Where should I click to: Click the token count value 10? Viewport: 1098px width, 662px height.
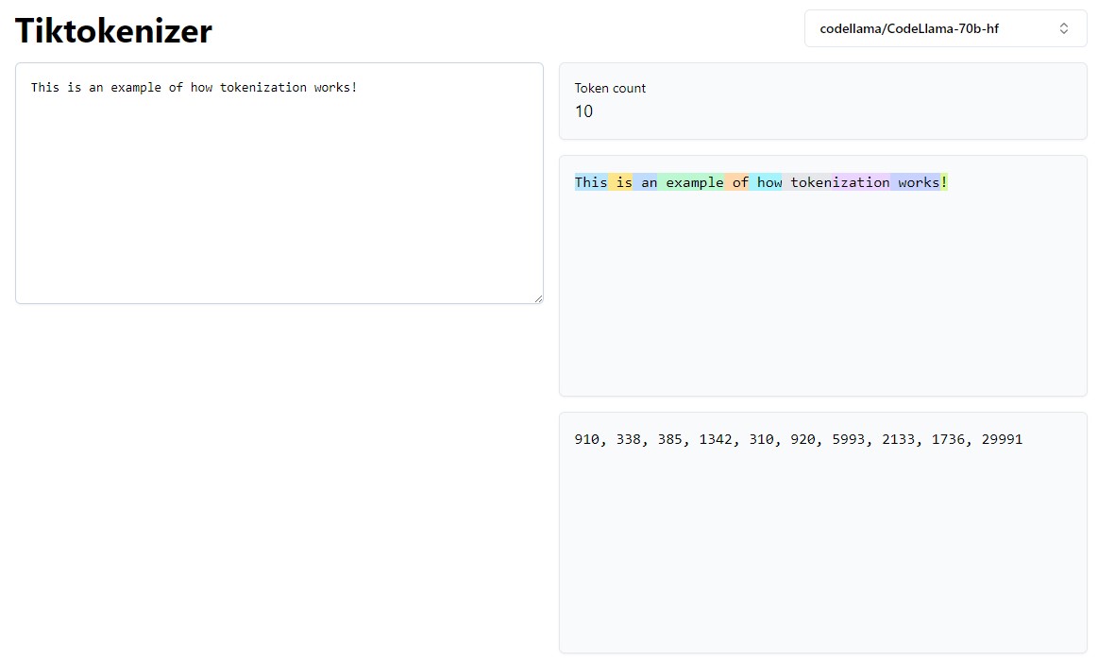tap(583, 111)
